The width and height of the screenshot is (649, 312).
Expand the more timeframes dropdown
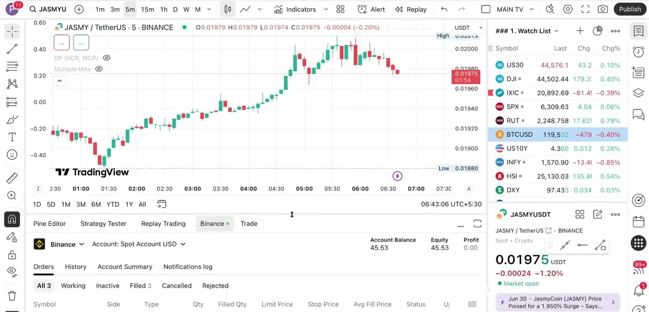point(209,9)
